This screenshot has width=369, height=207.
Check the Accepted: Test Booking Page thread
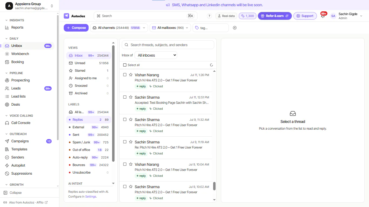click(125, 97)
